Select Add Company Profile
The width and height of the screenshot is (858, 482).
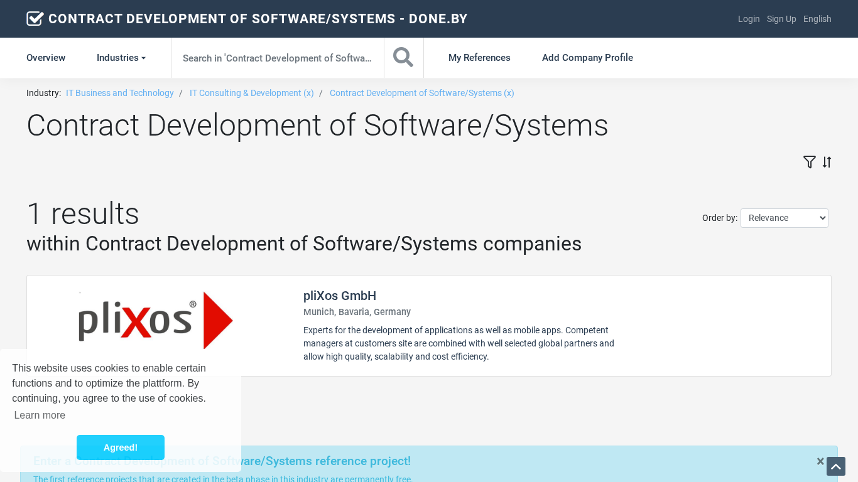click(587, 58)
